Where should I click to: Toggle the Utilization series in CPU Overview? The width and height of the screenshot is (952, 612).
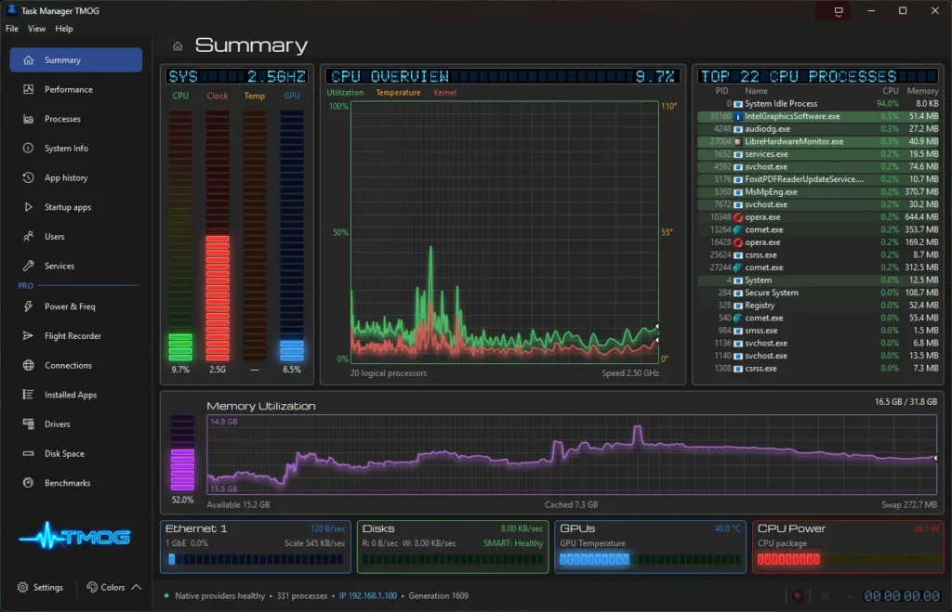(345, 93)
